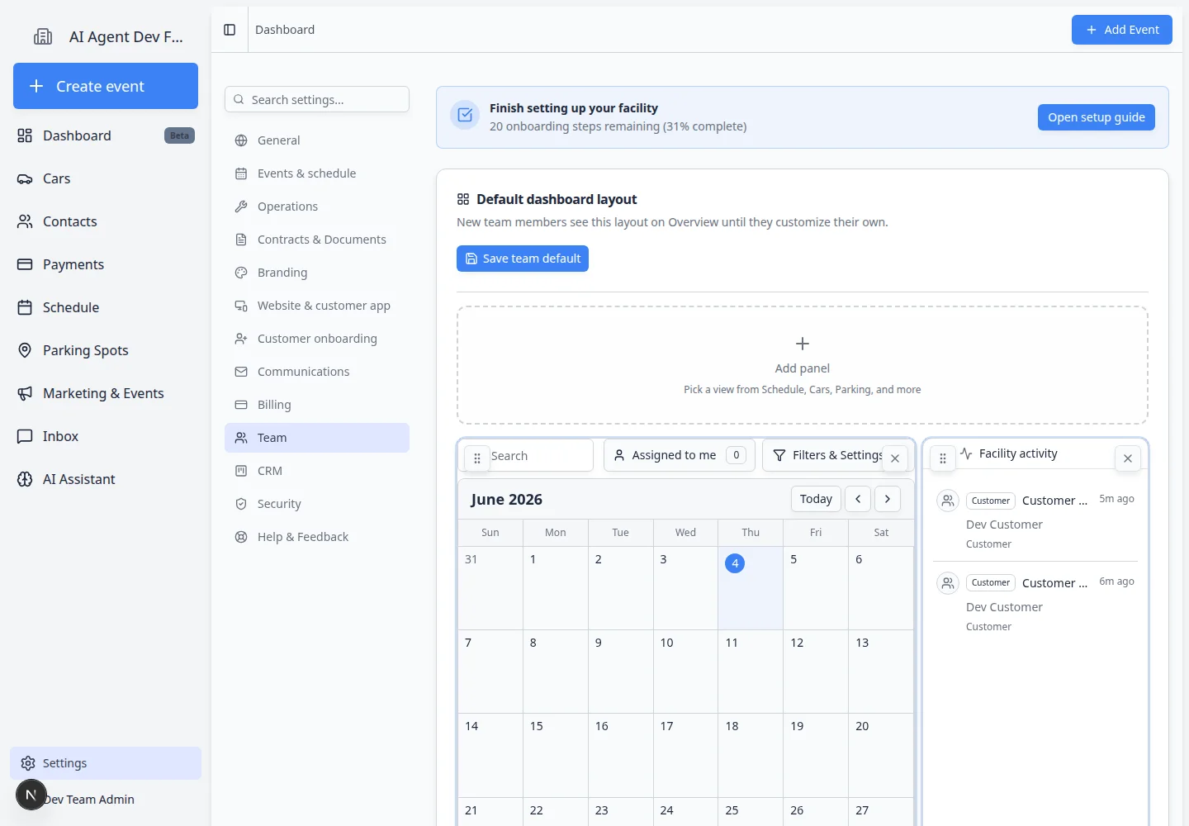Image resolution: width=1189 pixels, height=826 pixels.
Task: Click the Today button in calendar
Action: click(x=816, y=499)
